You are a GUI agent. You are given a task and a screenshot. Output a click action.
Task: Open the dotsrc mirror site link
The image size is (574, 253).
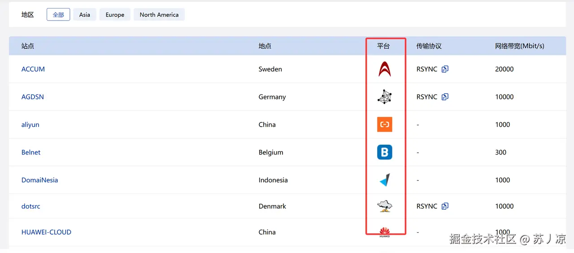point(31,206)
